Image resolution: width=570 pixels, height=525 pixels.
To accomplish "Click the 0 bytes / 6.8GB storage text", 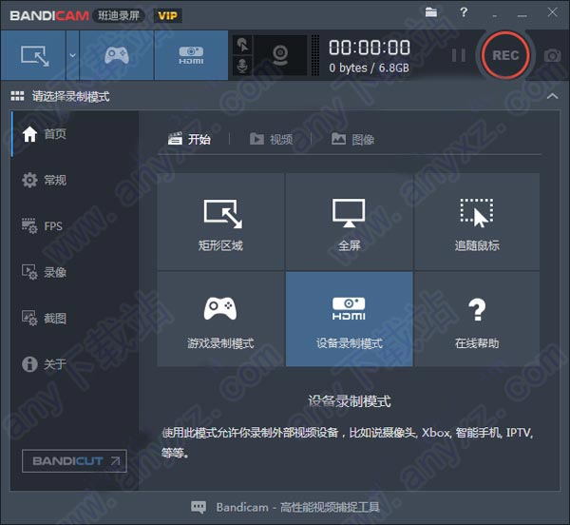I will coord(369,68).
